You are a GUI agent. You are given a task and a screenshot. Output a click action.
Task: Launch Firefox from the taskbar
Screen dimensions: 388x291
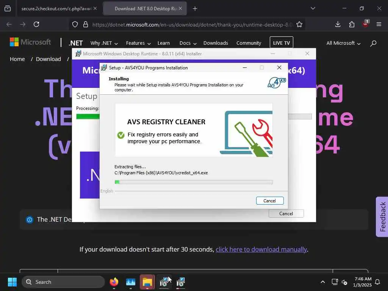click(x=114, y=282)
